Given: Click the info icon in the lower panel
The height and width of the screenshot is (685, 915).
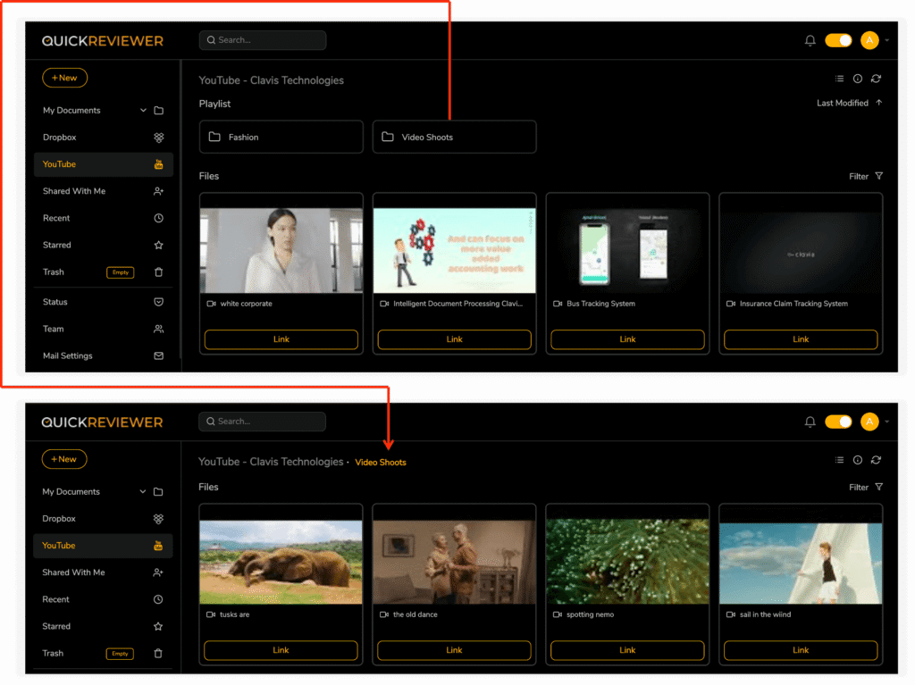Looking at the screenshot, I should (857, 460).
